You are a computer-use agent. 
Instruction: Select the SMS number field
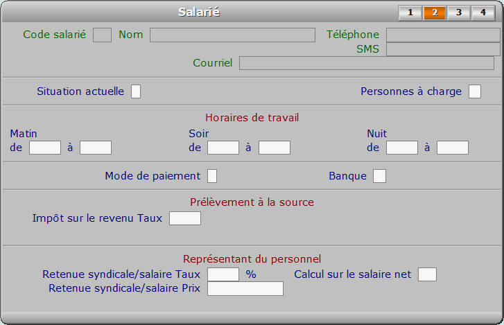coord(443,49)
